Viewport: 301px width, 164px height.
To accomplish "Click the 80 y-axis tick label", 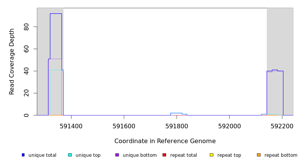I will coord(26,27).
